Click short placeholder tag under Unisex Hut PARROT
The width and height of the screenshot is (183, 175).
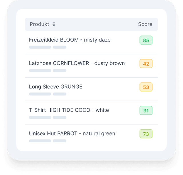pyautogui.click(x=59, y=141)
